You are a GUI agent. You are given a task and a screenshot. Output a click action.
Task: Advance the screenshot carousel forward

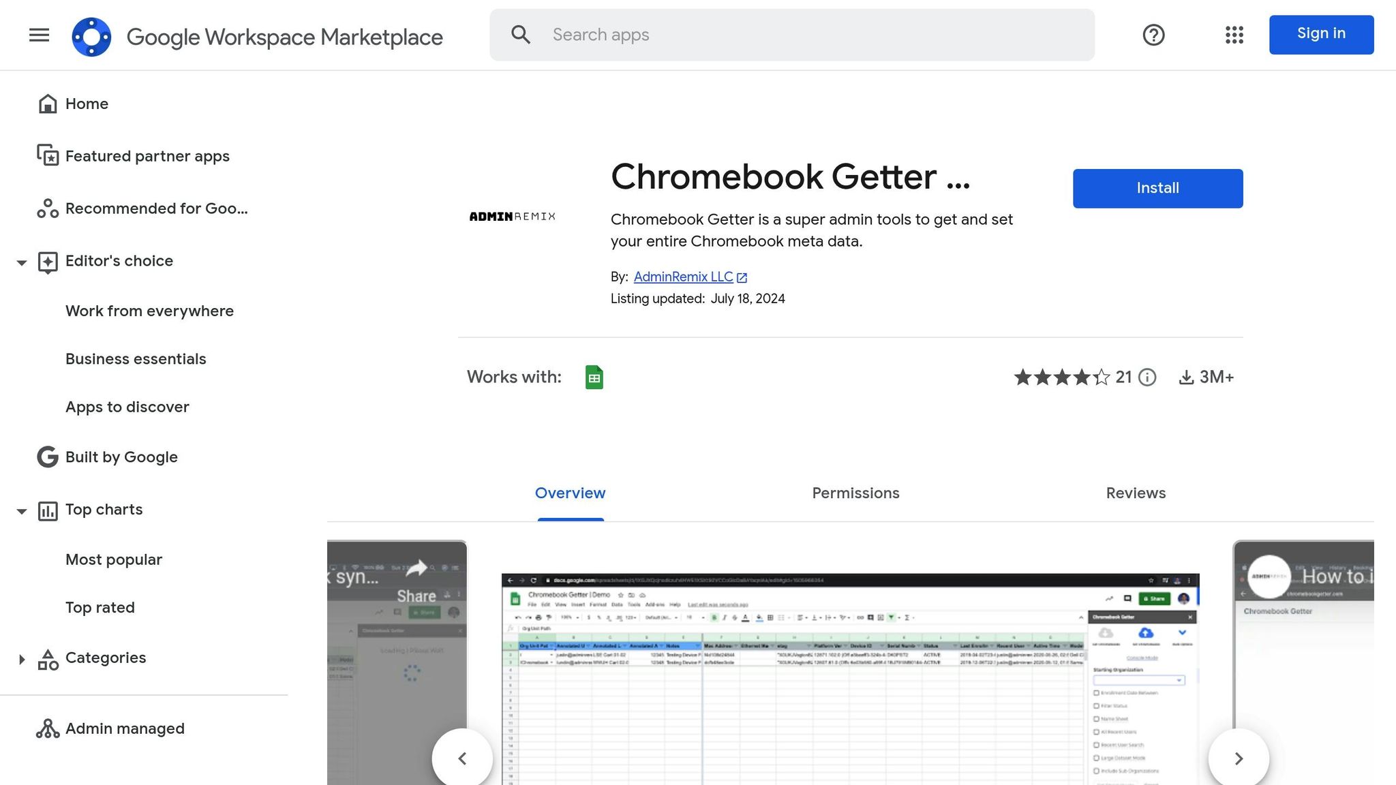[x=1238, y=758]
